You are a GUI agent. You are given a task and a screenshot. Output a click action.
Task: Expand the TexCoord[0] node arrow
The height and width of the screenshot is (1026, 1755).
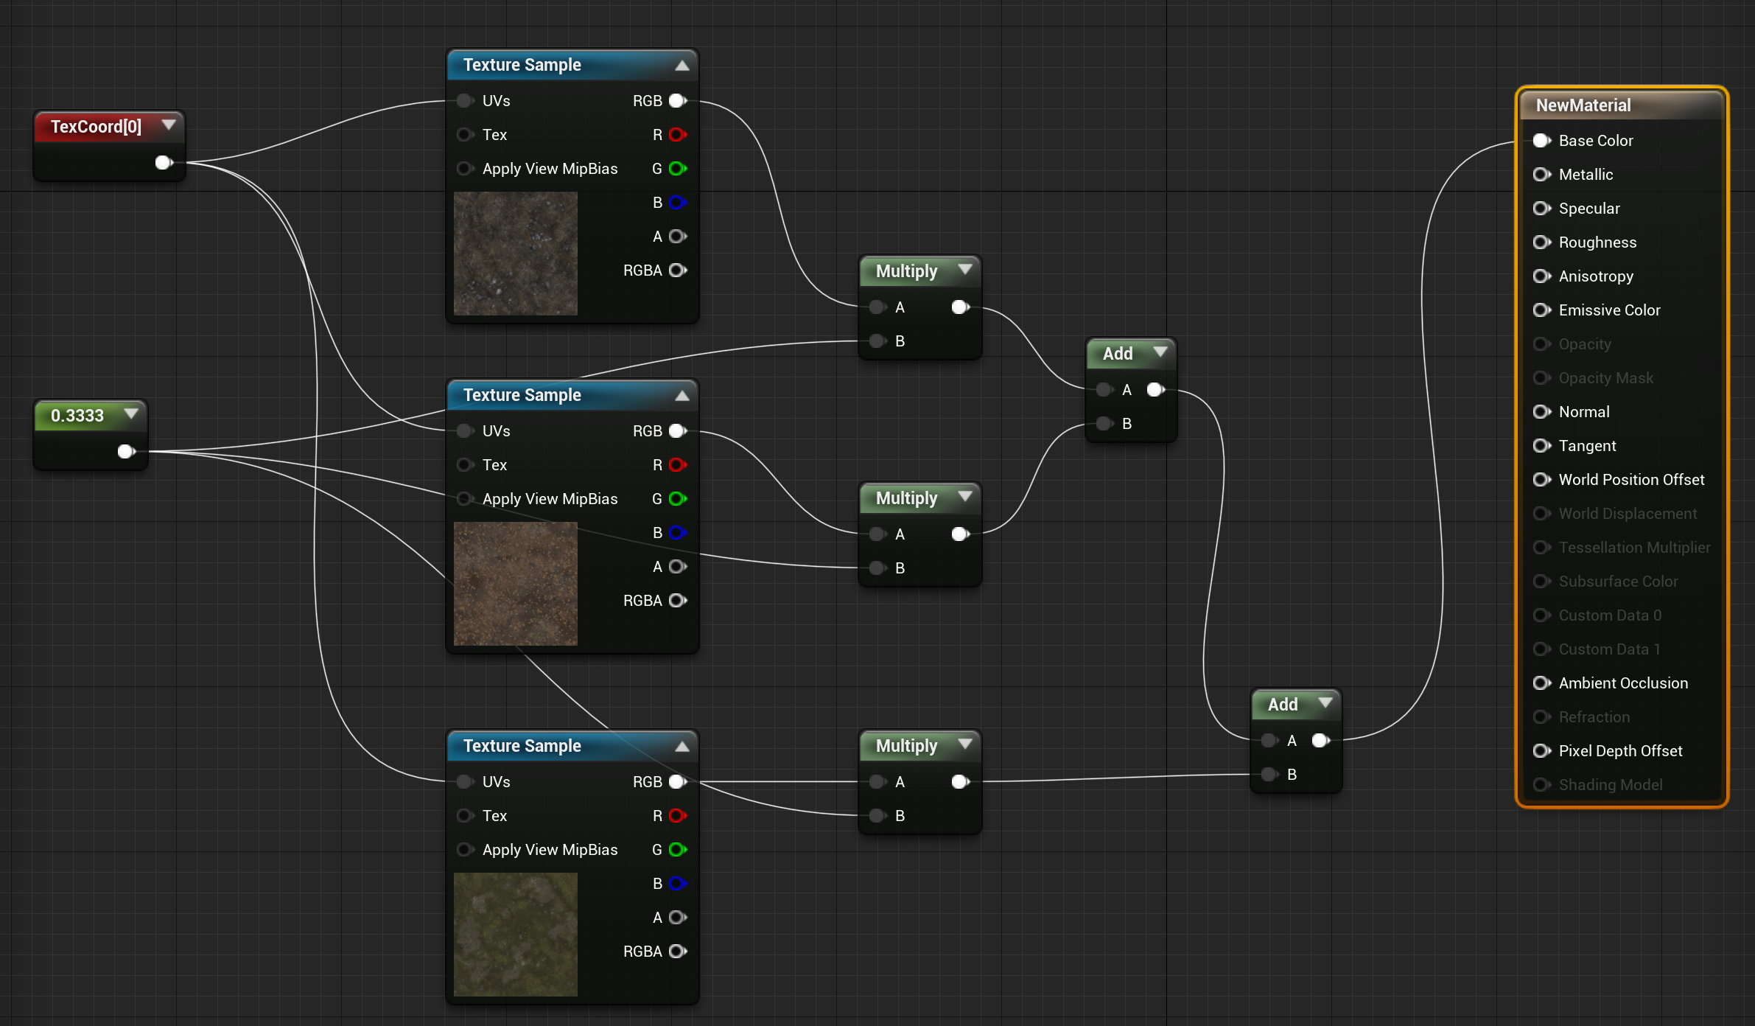168,125
